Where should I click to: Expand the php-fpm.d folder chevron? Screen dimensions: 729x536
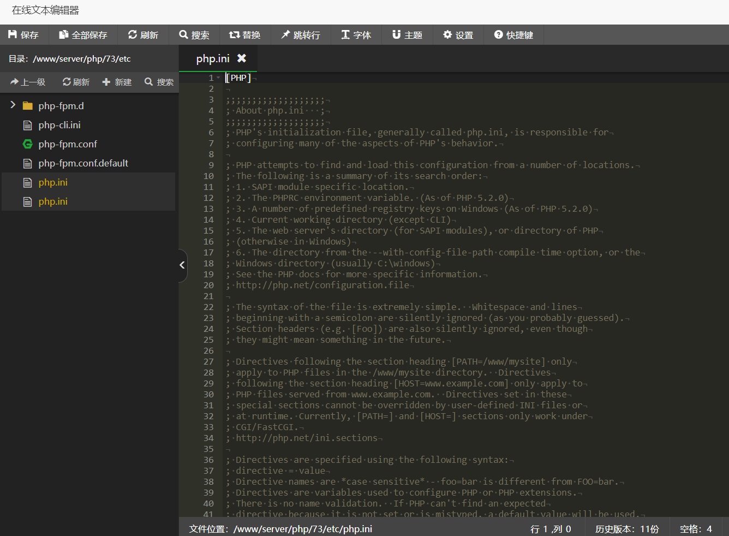(13, 105)
